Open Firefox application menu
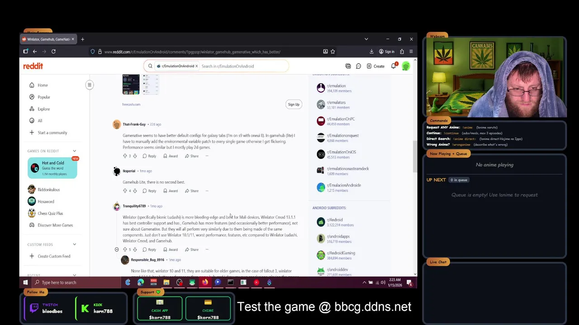Image resolution: width=579 pixels, height=325 pixels. coord(411,51)
